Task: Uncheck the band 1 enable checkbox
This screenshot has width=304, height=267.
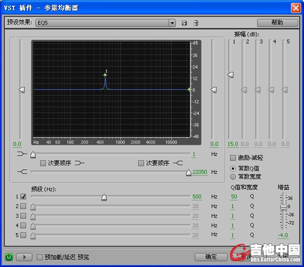Action: [23, 197]
